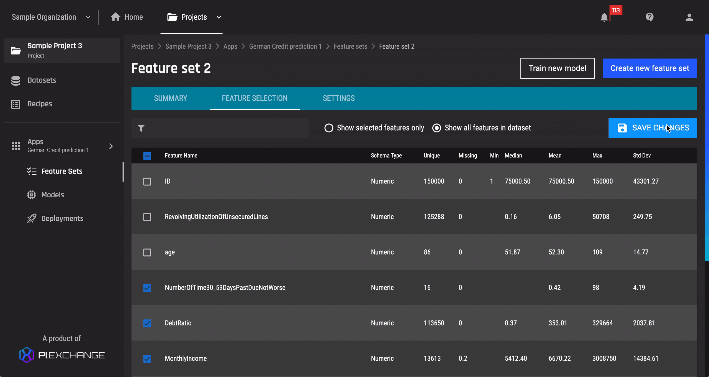
Task: Open Models in the sidebar
Action: (x=53, y=195)
